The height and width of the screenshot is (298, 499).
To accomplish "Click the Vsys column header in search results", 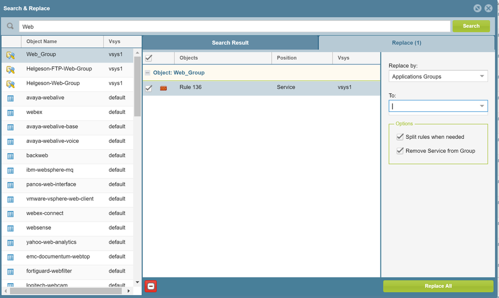I will coord(356,58).
